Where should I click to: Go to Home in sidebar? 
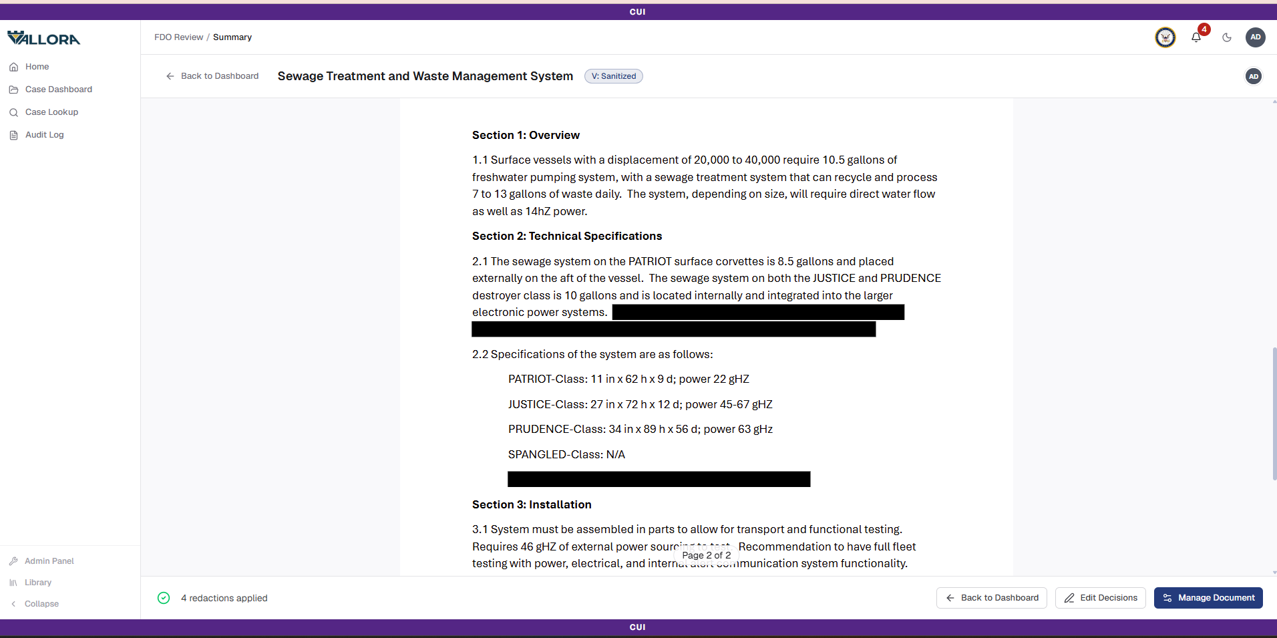[x=37, y=67]
